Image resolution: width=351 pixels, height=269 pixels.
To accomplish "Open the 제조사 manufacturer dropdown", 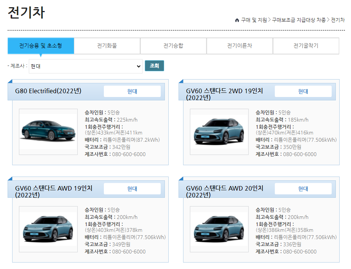I will coord(86,66).
